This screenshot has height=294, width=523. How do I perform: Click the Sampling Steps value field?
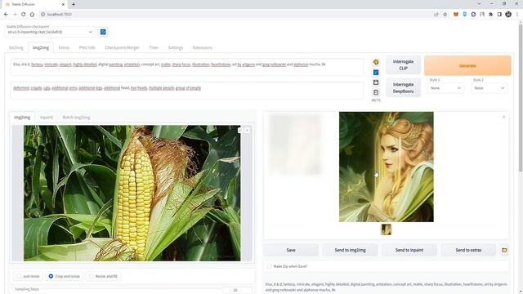[237, 291]
